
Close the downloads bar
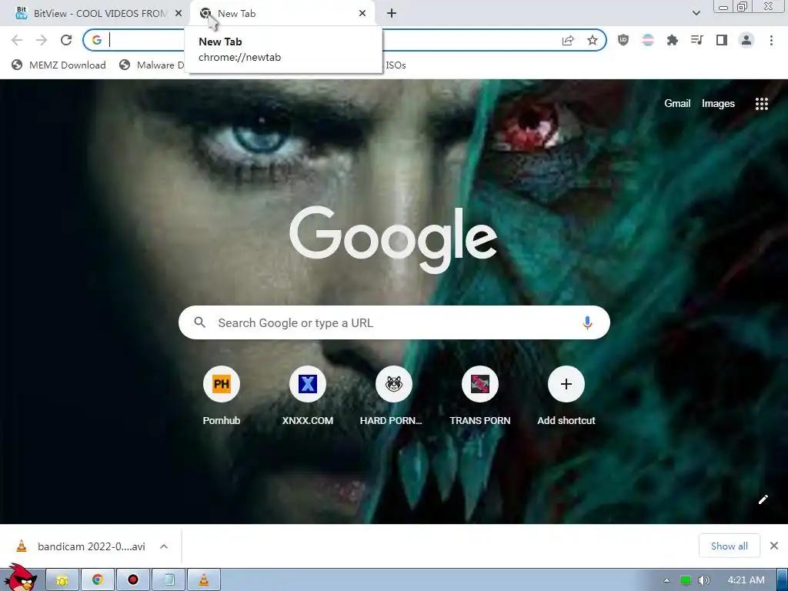click(774, 546)
